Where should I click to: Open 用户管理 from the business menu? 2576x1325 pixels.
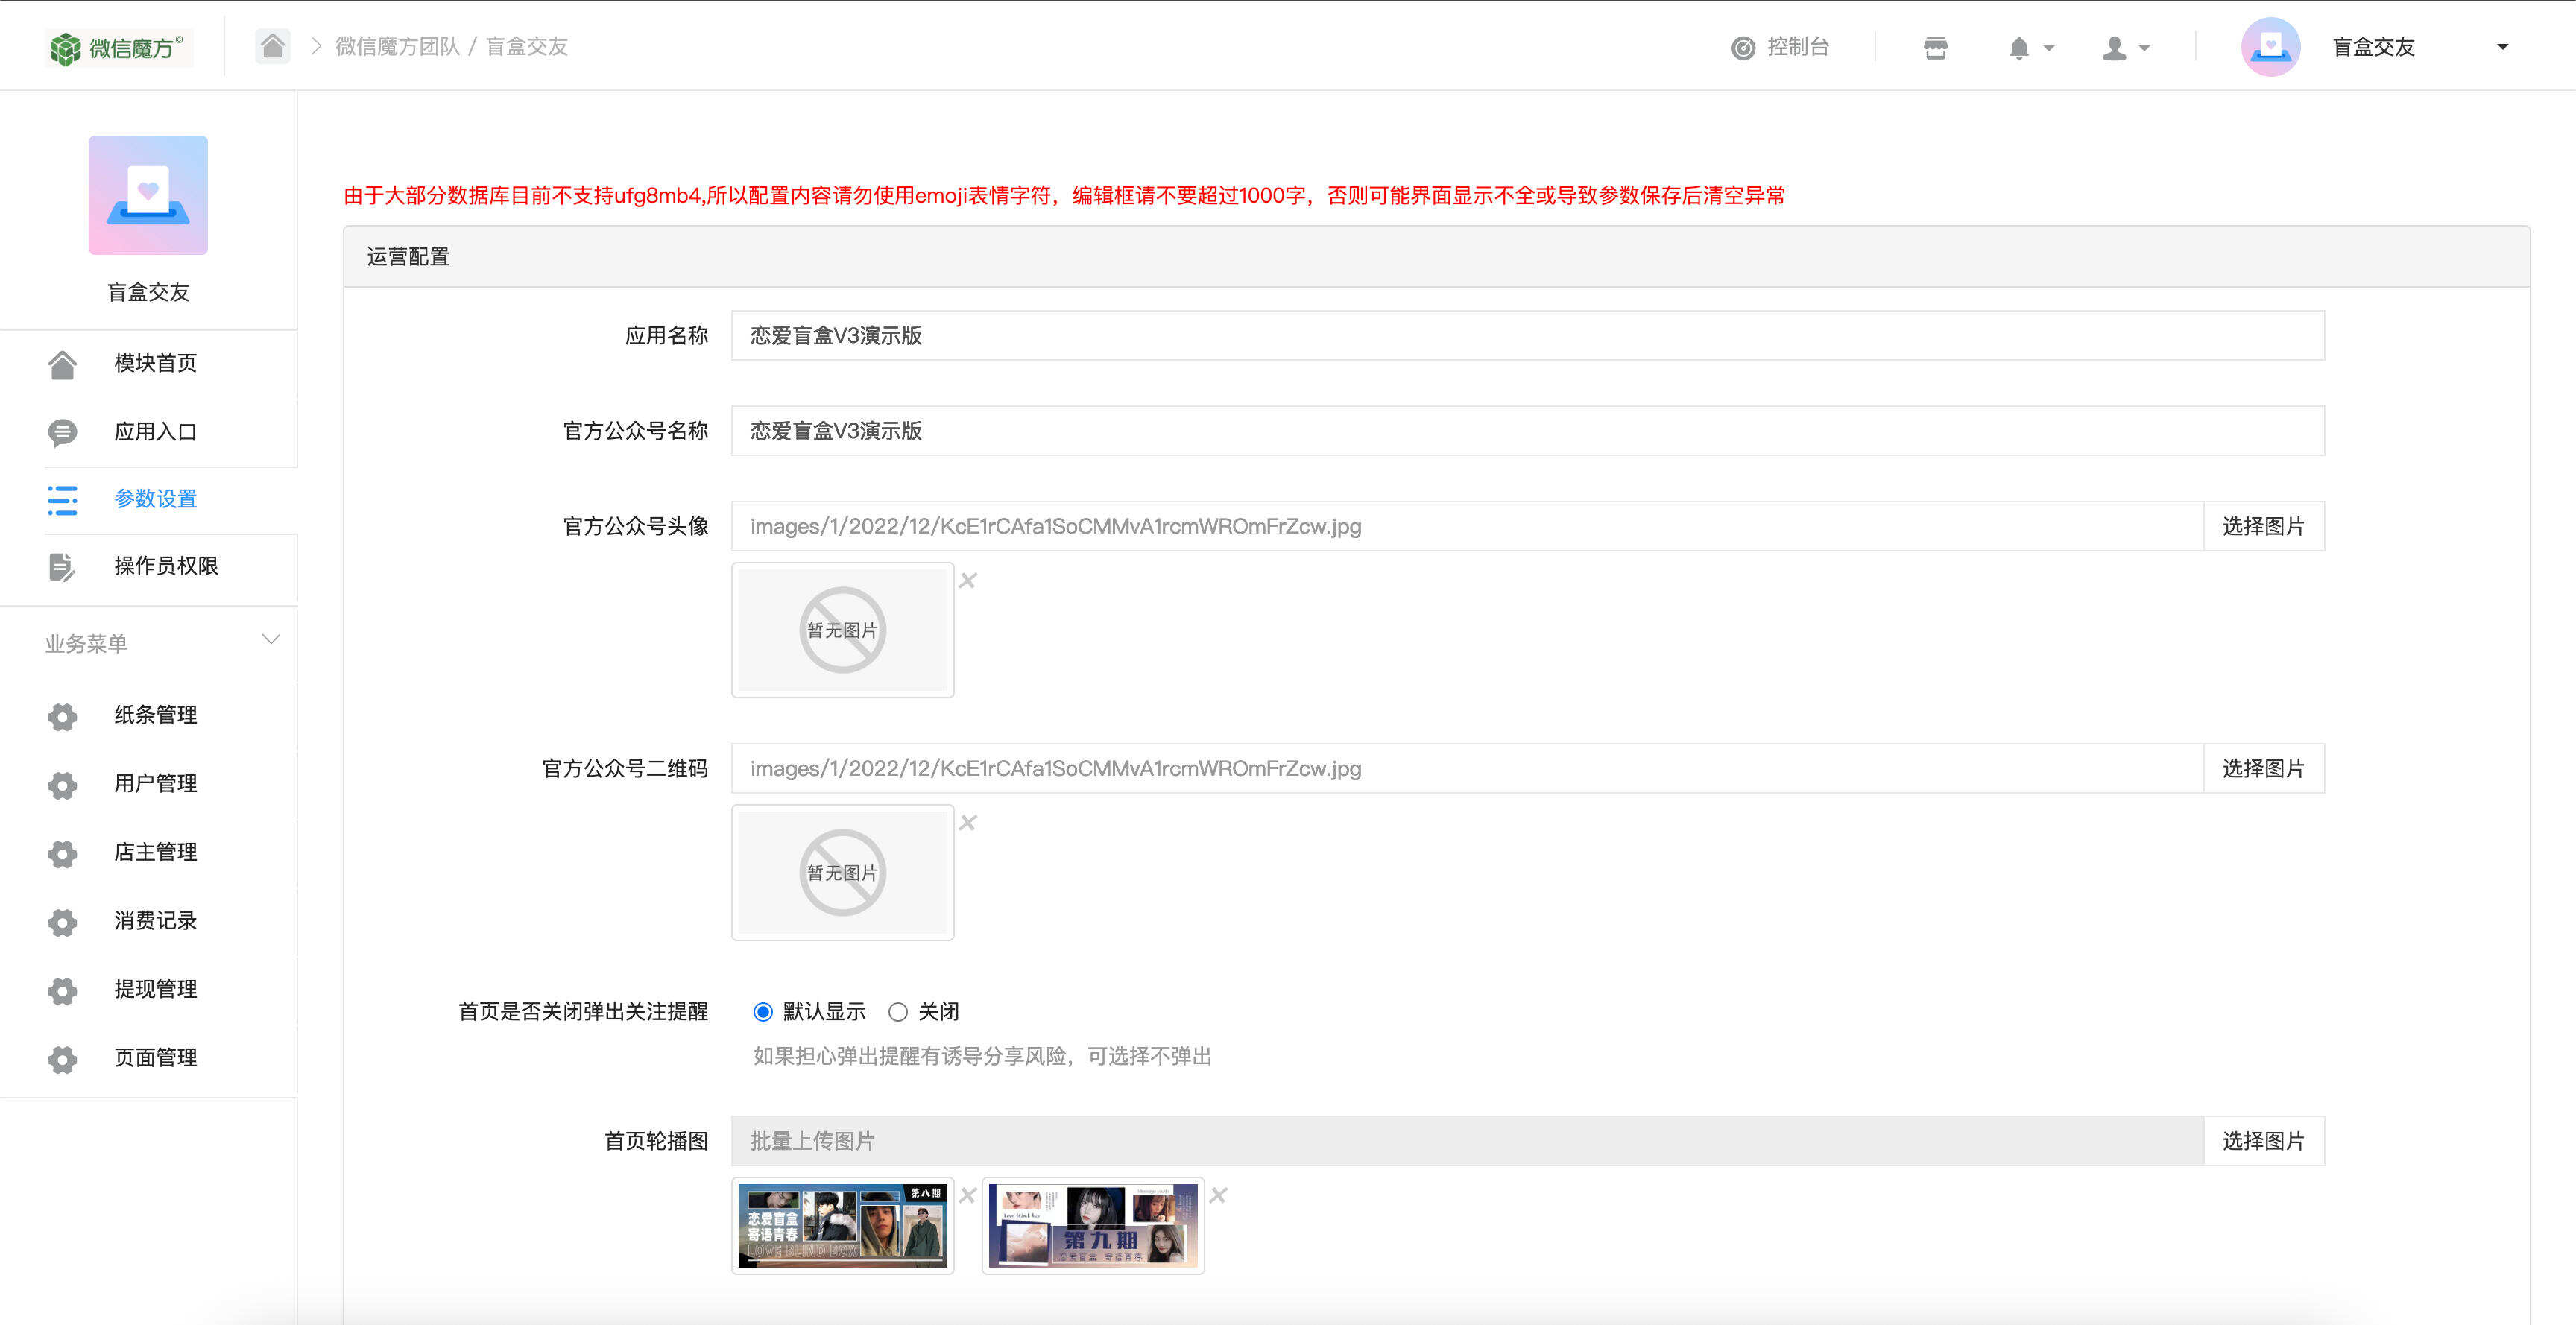tap(155, 784)
